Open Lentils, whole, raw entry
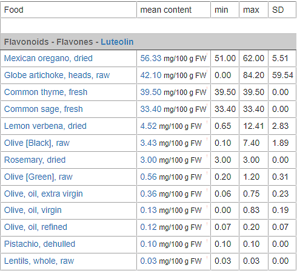The image size is (297, 271). [39, 261]
